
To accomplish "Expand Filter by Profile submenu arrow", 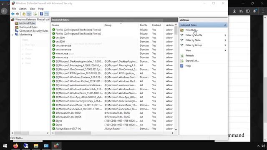I will click(225, 35).
